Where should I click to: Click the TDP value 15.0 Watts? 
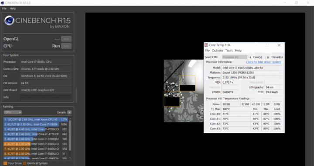pyautogui.click(x=273, y=92)
